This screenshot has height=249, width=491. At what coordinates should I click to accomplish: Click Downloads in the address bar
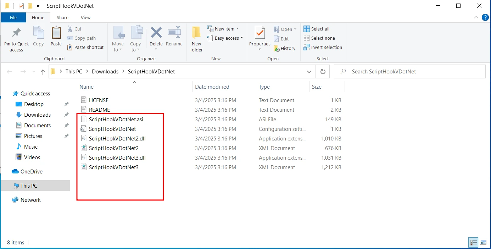point(105,71)
